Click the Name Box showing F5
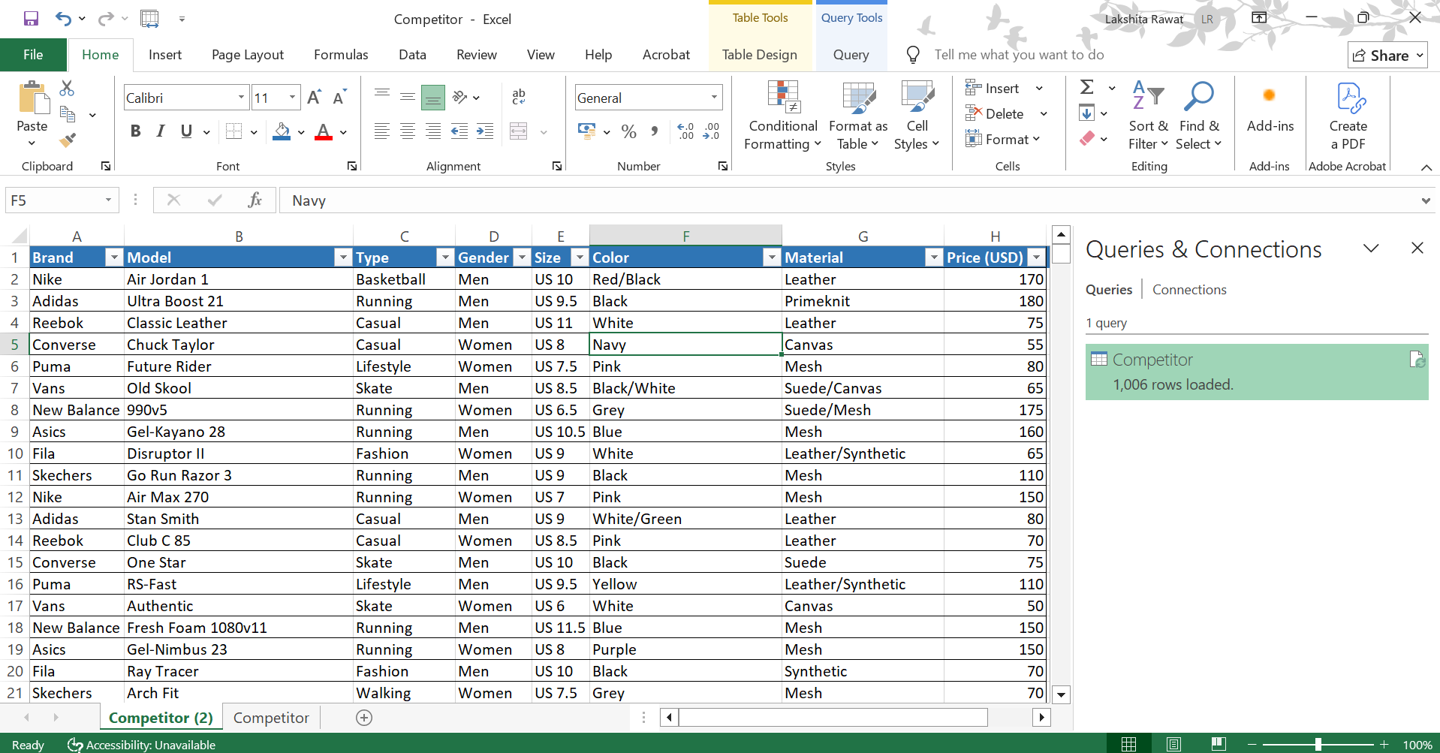The image size is (1440, 753). [53, 200]
